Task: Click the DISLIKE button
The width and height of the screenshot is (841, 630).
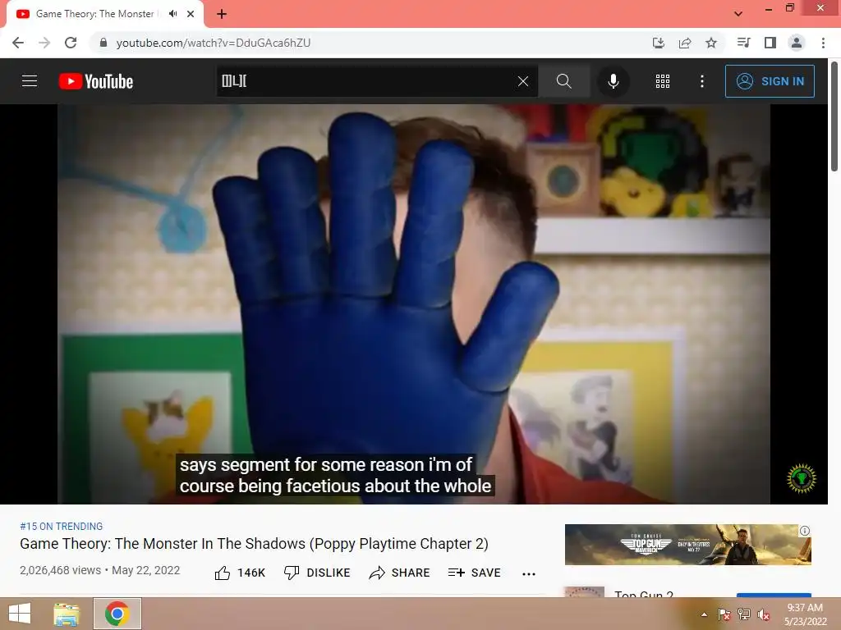Action: tap(317, 573)
